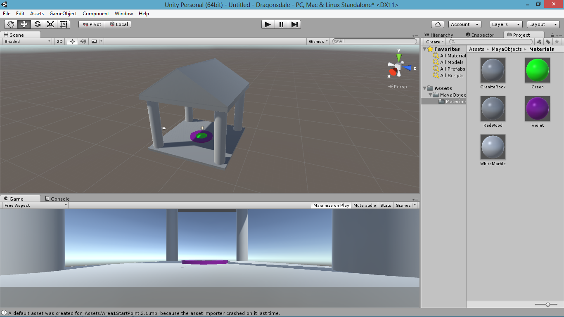Select the Move (Translate) tool
Image resolution: width=564 pixels, height=317 pixels.
[x=24, y=24]
